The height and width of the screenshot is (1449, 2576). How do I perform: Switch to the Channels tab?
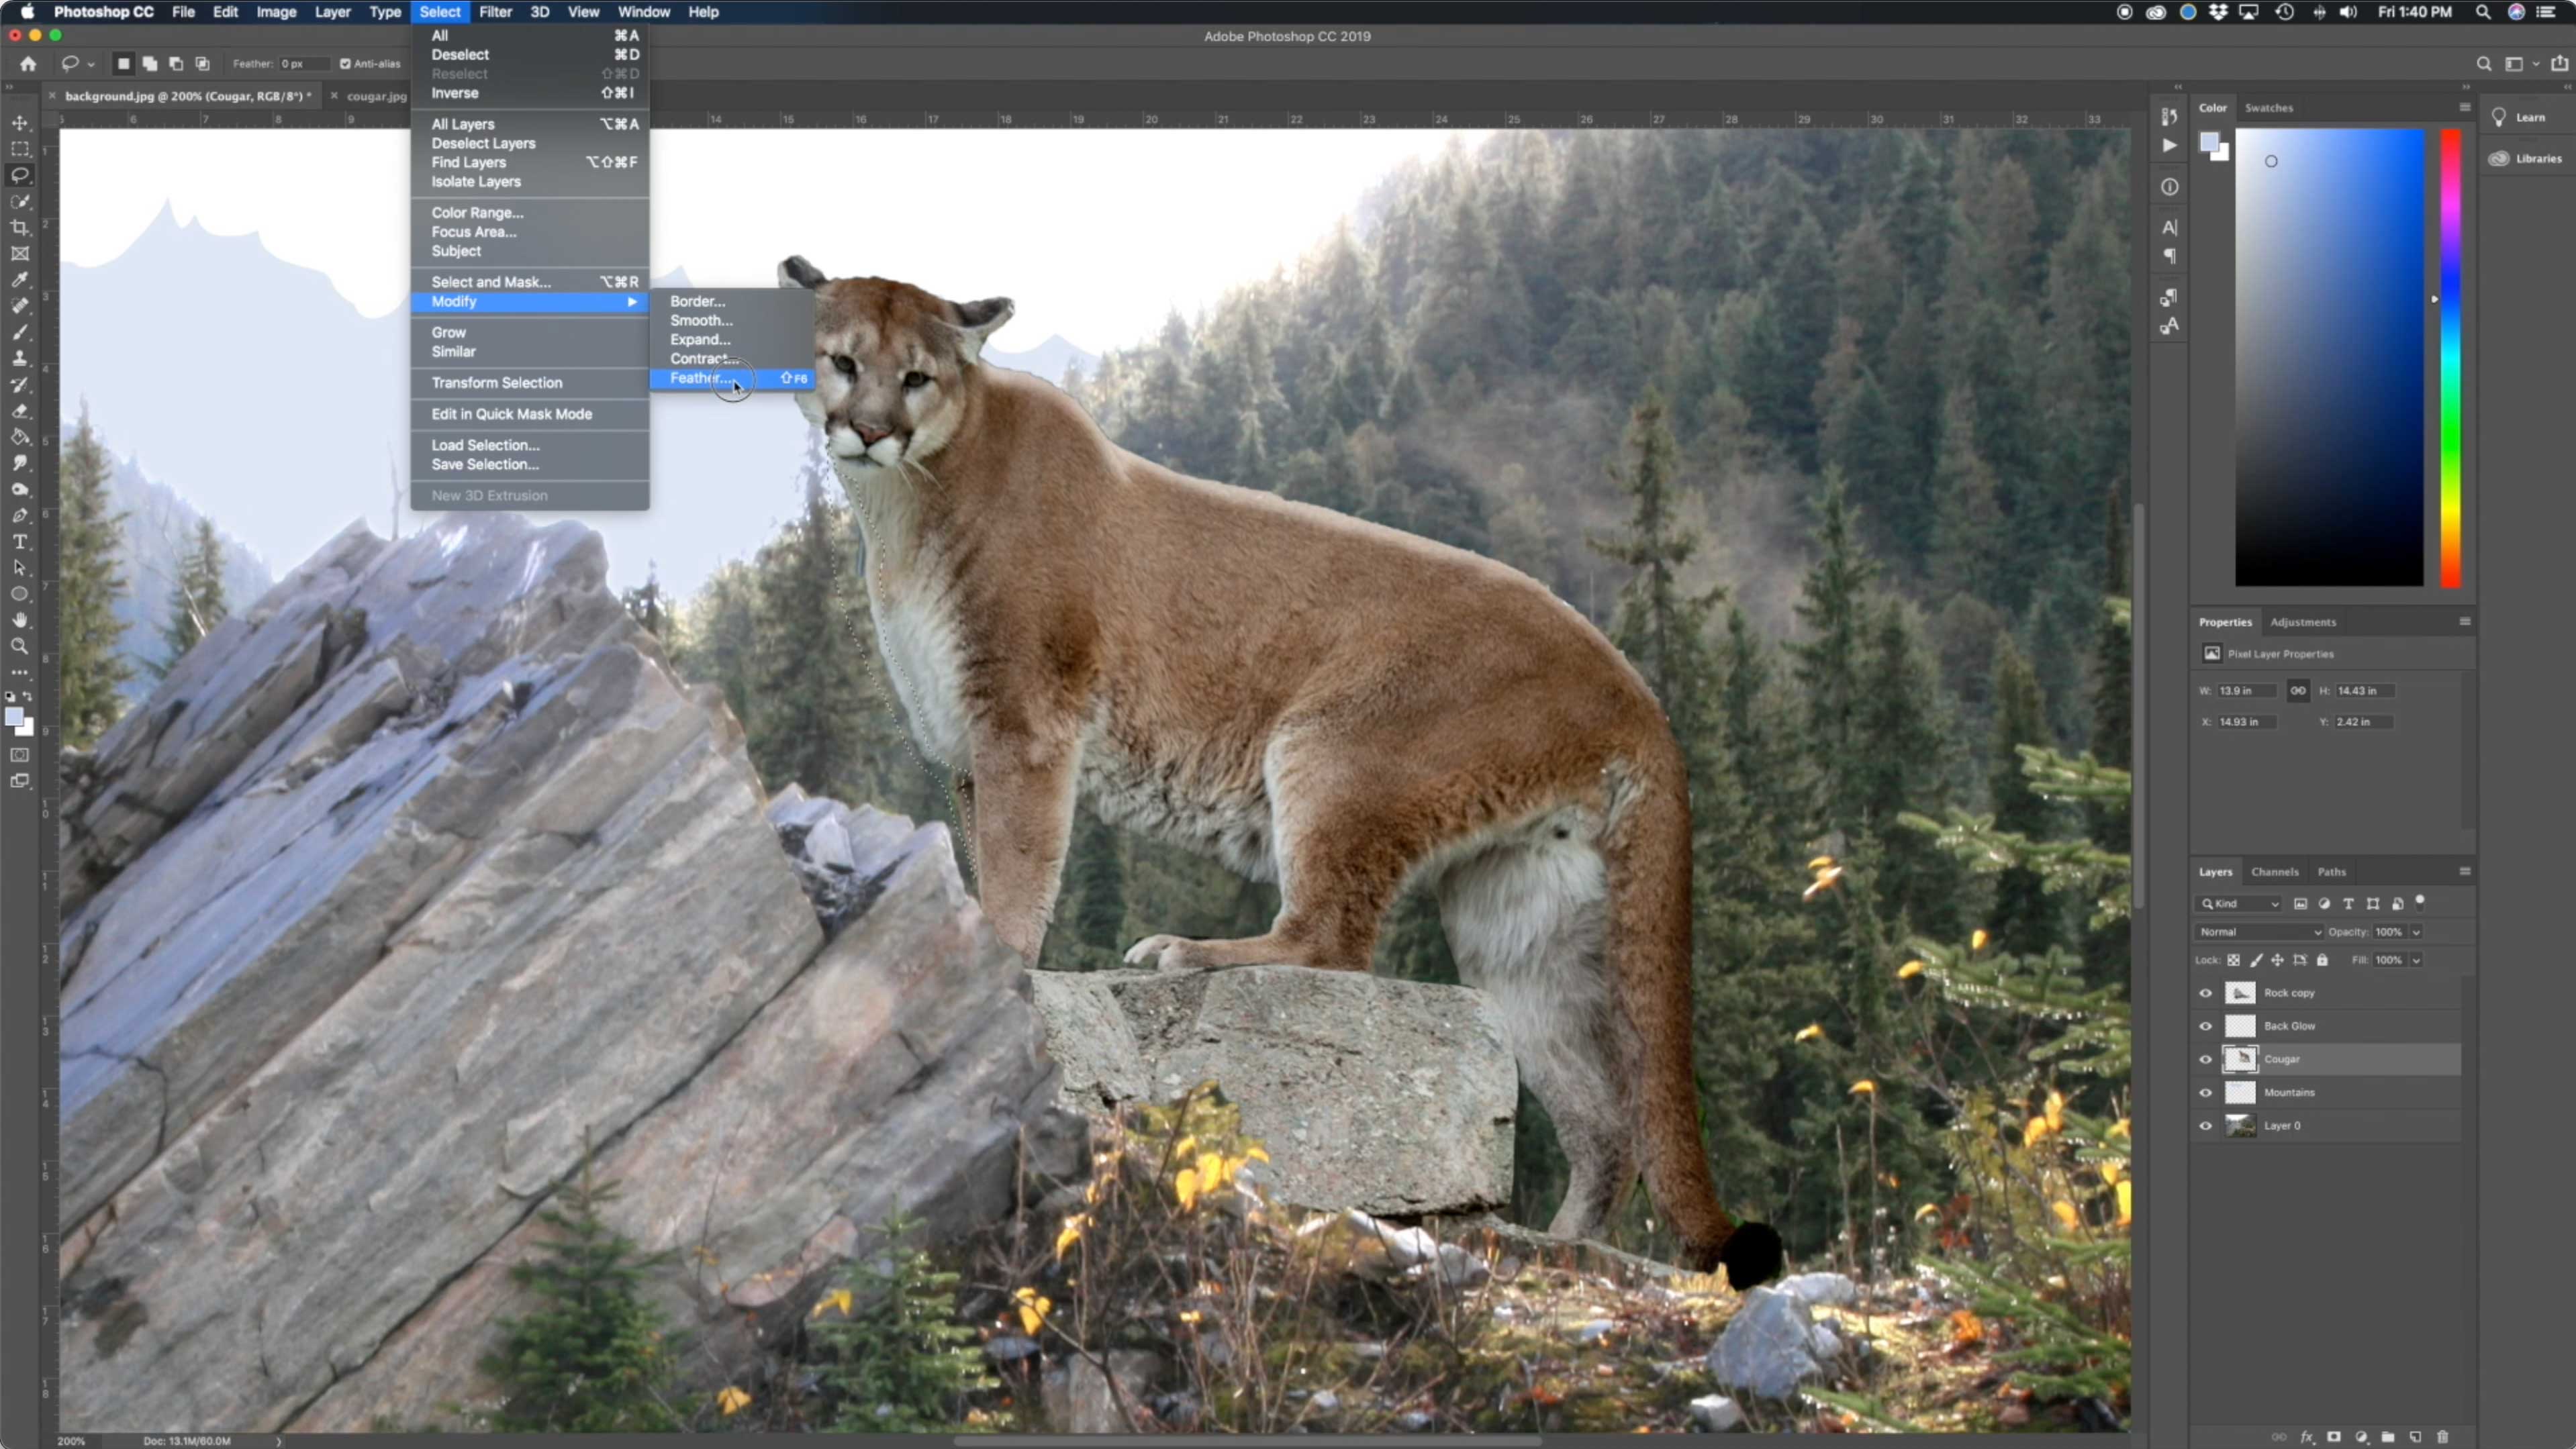[2275, 871]
